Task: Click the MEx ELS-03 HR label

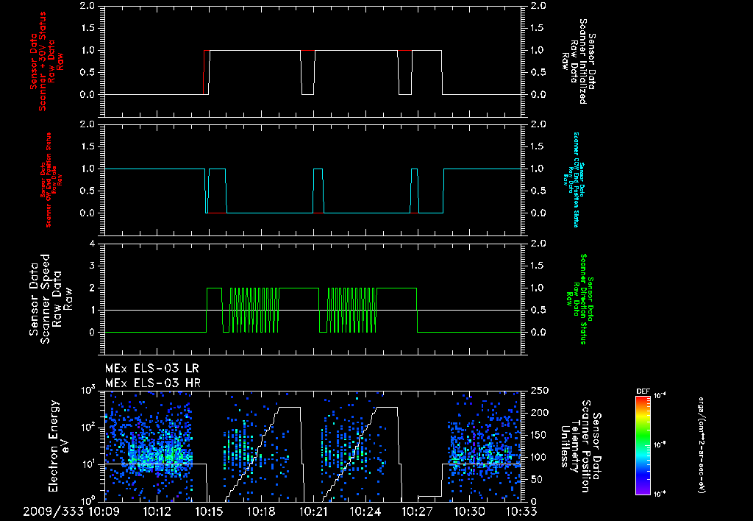Action: [153, 383]
